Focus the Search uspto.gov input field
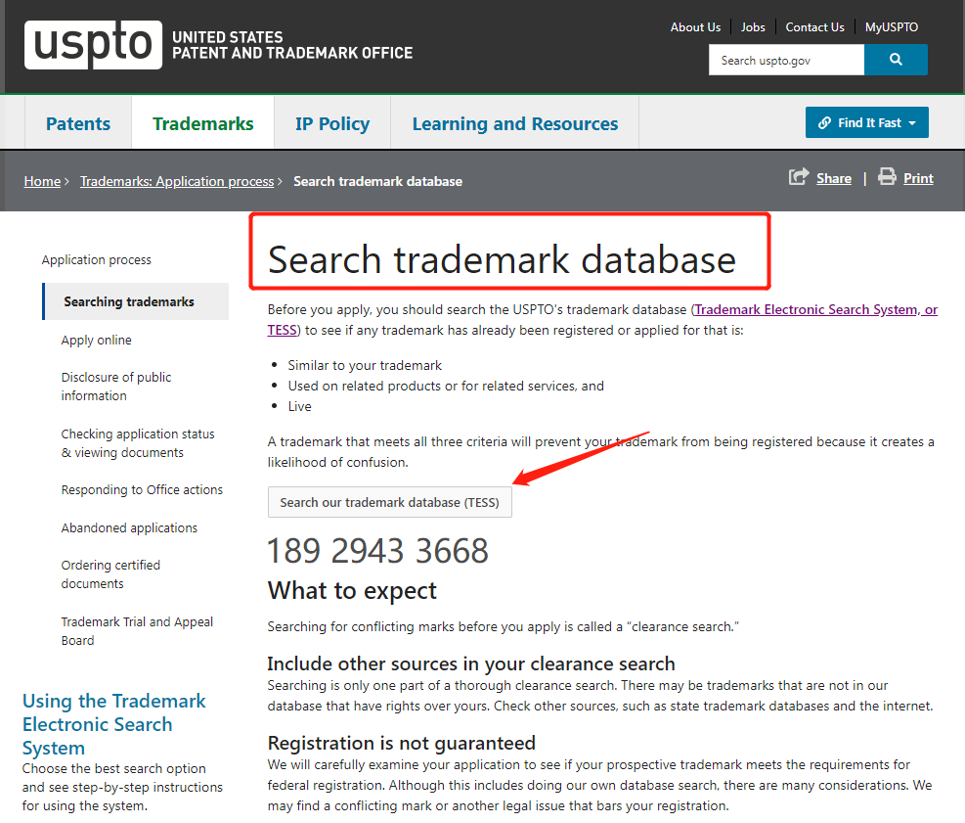Screen dimensions: 965x823 pyautogui.click(x=786, y=60)
